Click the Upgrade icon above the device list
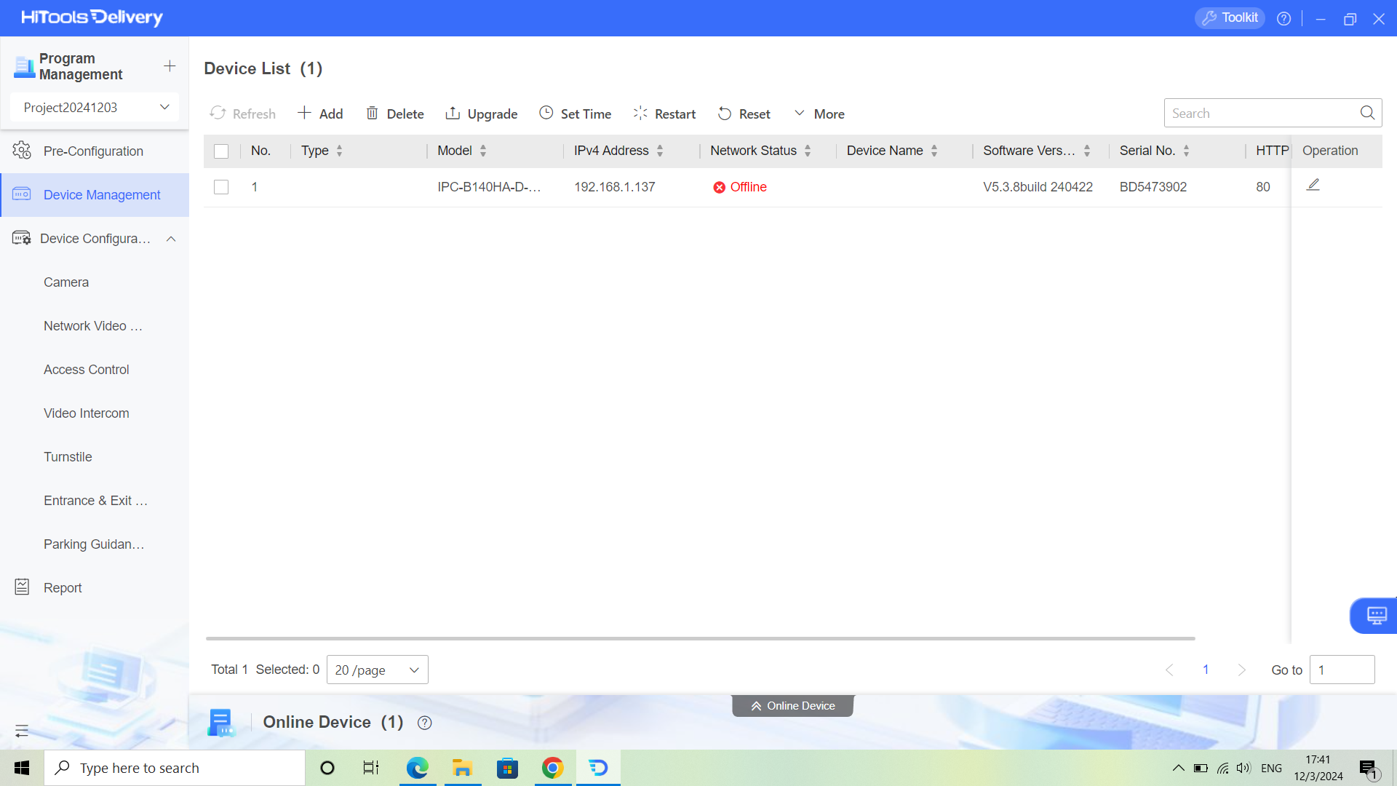This screenshot has height=786, width=1397. (453, 113)
